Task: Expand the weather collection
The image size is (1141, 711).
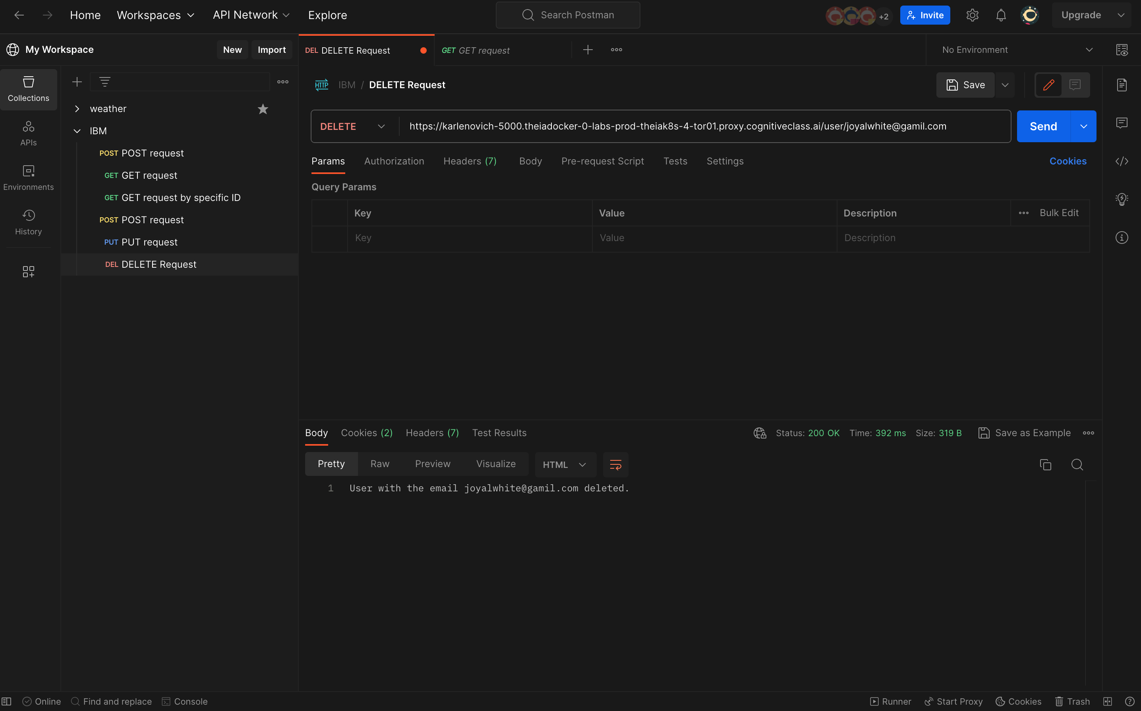Action: click(x=77, y=108)
